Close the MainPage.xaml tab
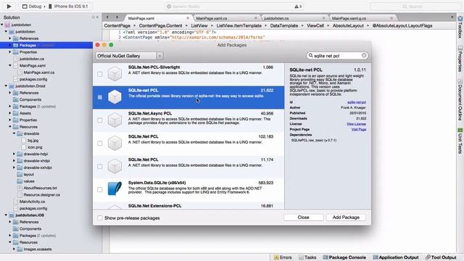The image size is (464, 261). [188, 18]
